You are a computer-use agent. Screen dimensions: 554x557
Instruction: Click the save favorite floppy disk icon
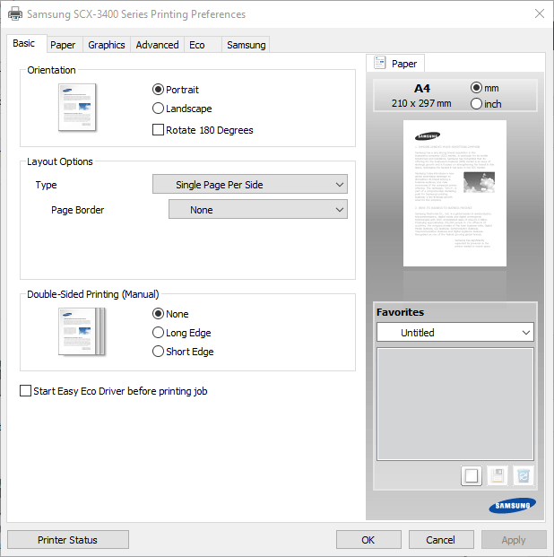point(498,475)
